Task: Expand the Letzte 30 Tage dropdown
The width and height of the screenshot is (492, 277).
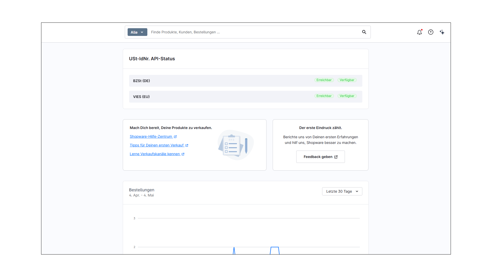Action: point(342,191)
